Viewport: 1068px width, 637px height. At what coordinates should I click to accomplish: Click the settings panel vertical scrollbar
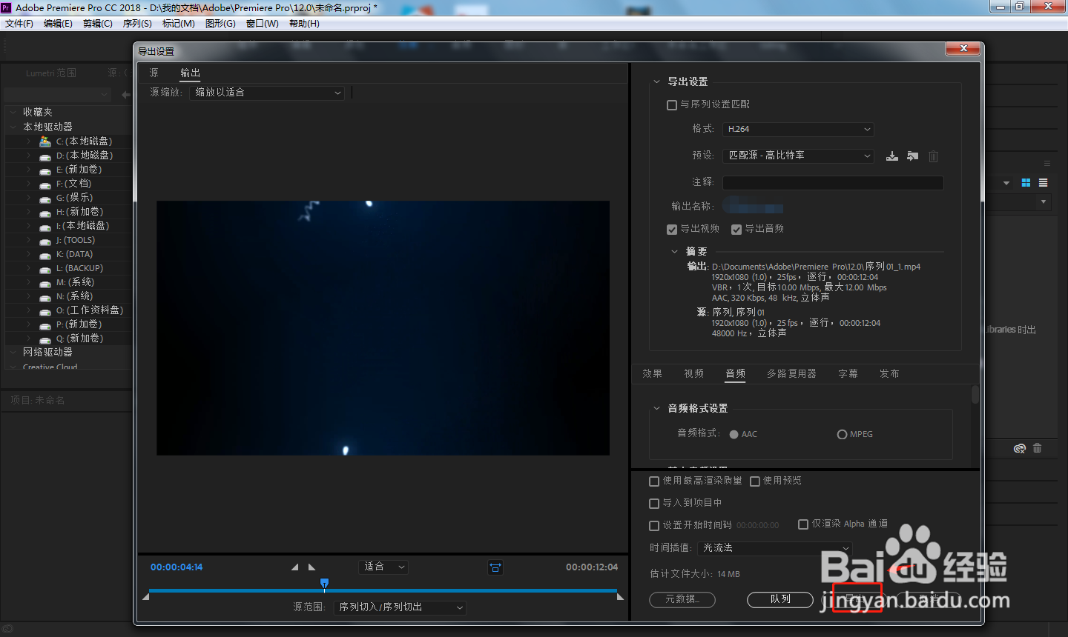[975, 395]
